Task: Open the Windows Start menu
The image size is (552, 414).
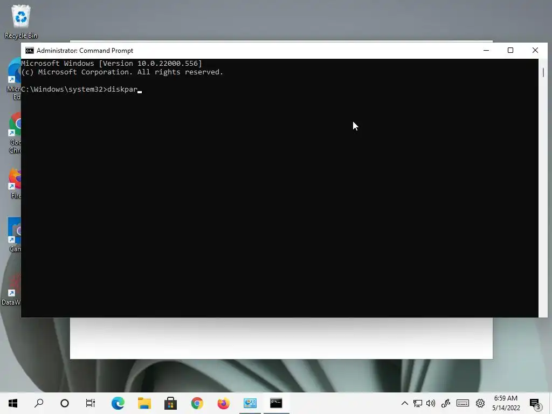Action: pyautogui.click(x=13, y=403)
